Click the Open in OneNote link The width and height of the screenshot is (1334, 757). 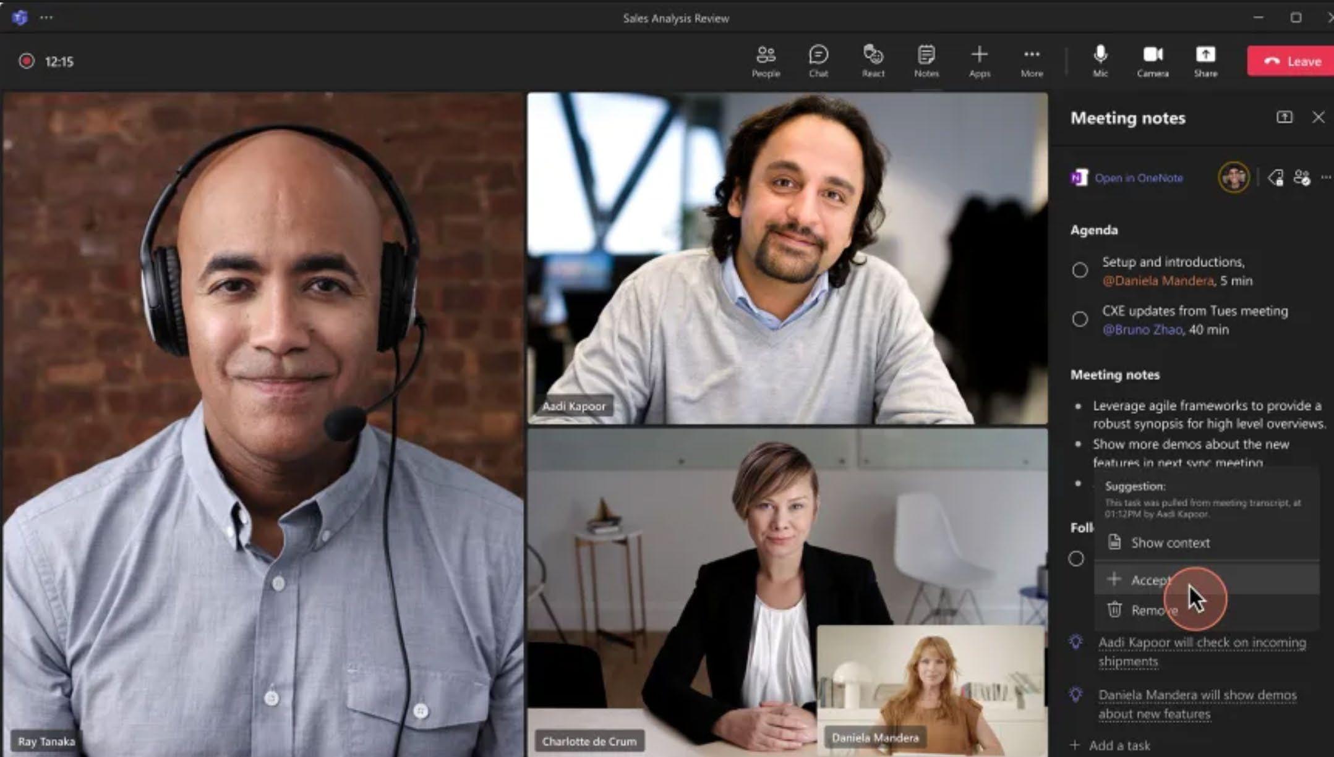pyautogui.click(x=1138, y=178)
